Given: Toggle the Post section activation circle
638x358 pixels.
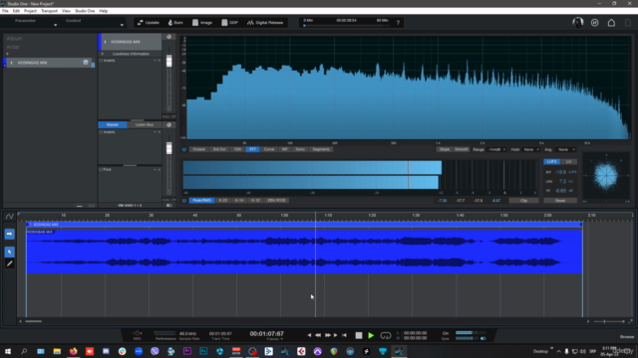Looking at the screenshot, I should (101, 170).
